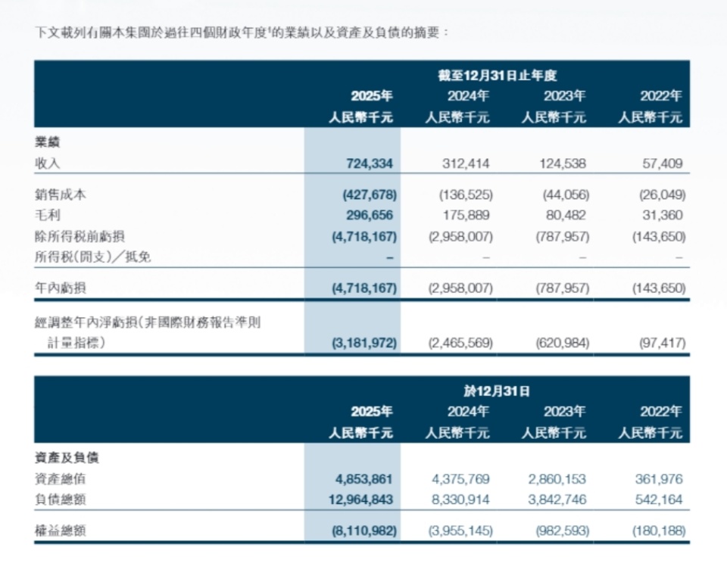Click the row label 毛利
Viewport: 727px width, 582px height.
47,215
